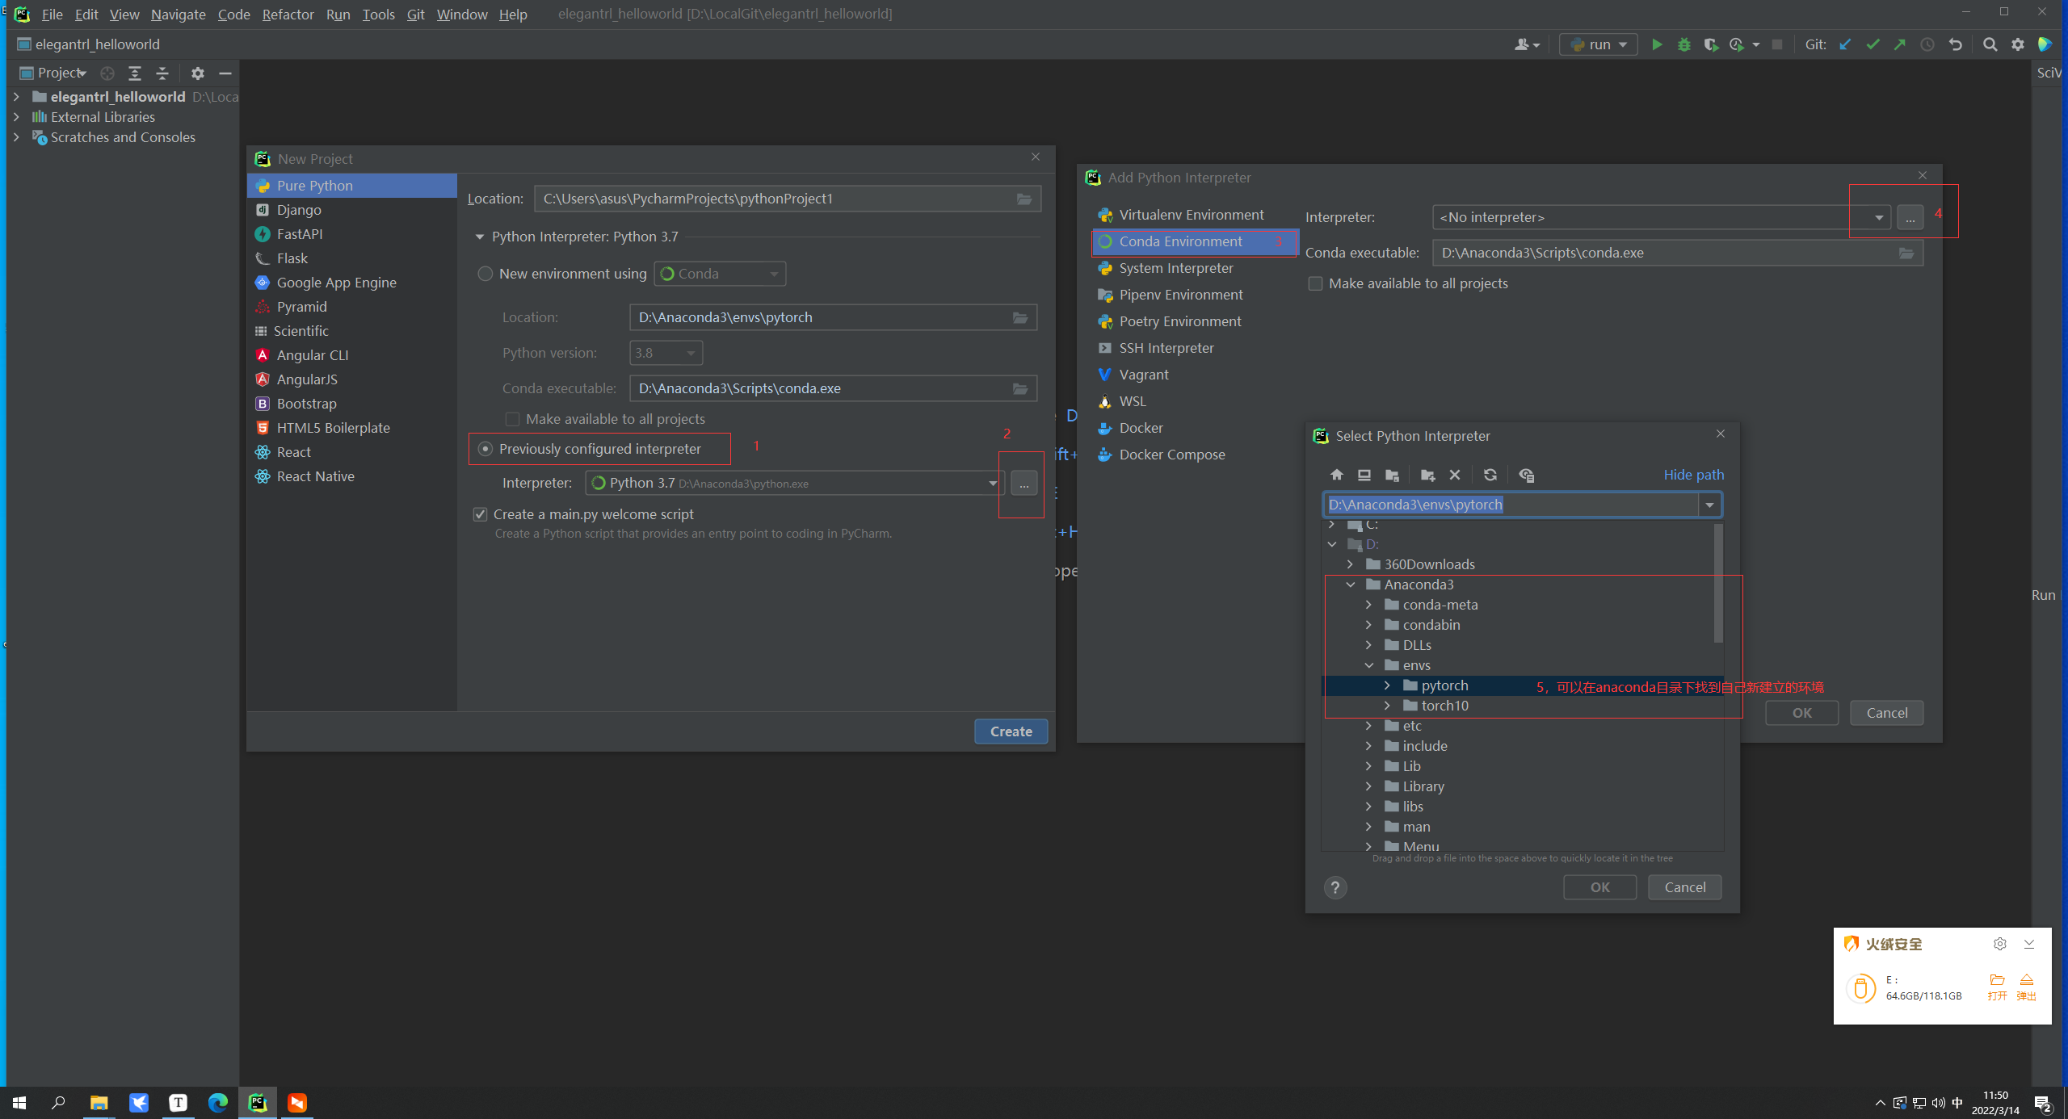The height and width of the screenshot is (1119, 2068).
Task: Open Interpreter dropdown showing No interpreter
Action: coord(1878,217)
